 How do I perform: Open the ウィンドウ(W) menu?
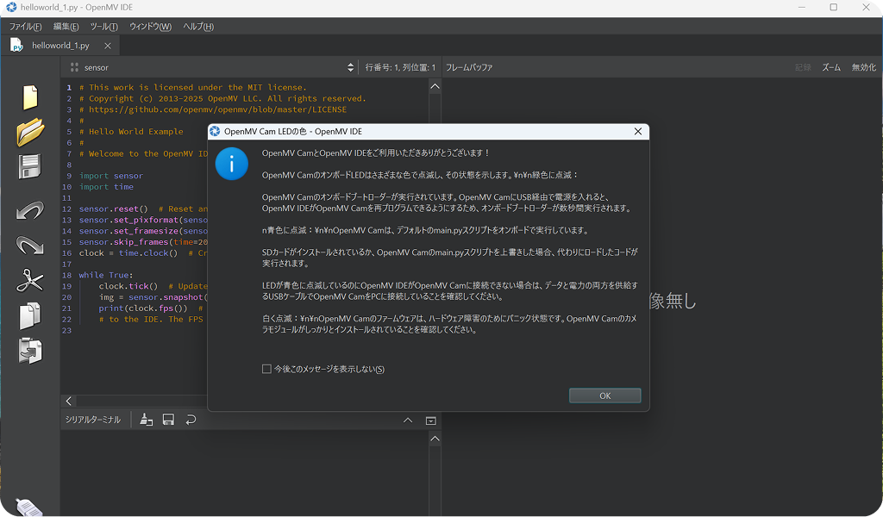pos(150,27)
